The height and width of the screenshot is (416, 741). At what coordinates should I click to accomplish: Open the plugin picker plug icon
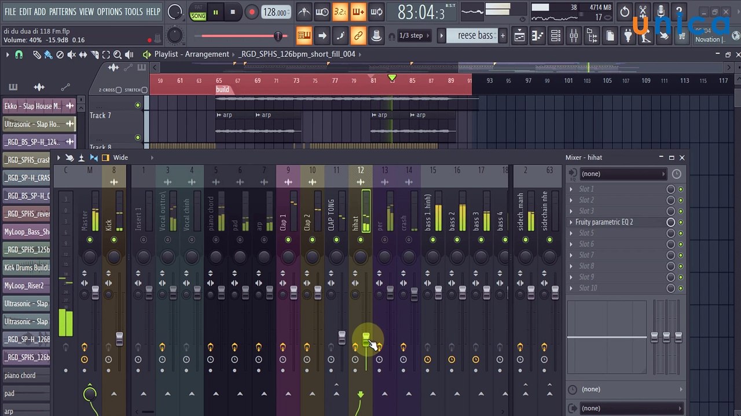[x=628, y=36]
